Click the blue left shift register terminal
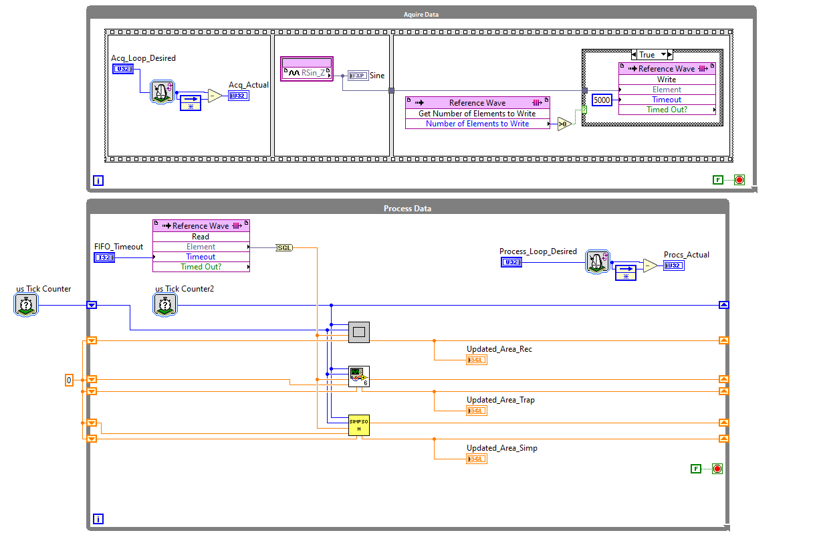This screenshot has width=815, height=543. [92, 305]
